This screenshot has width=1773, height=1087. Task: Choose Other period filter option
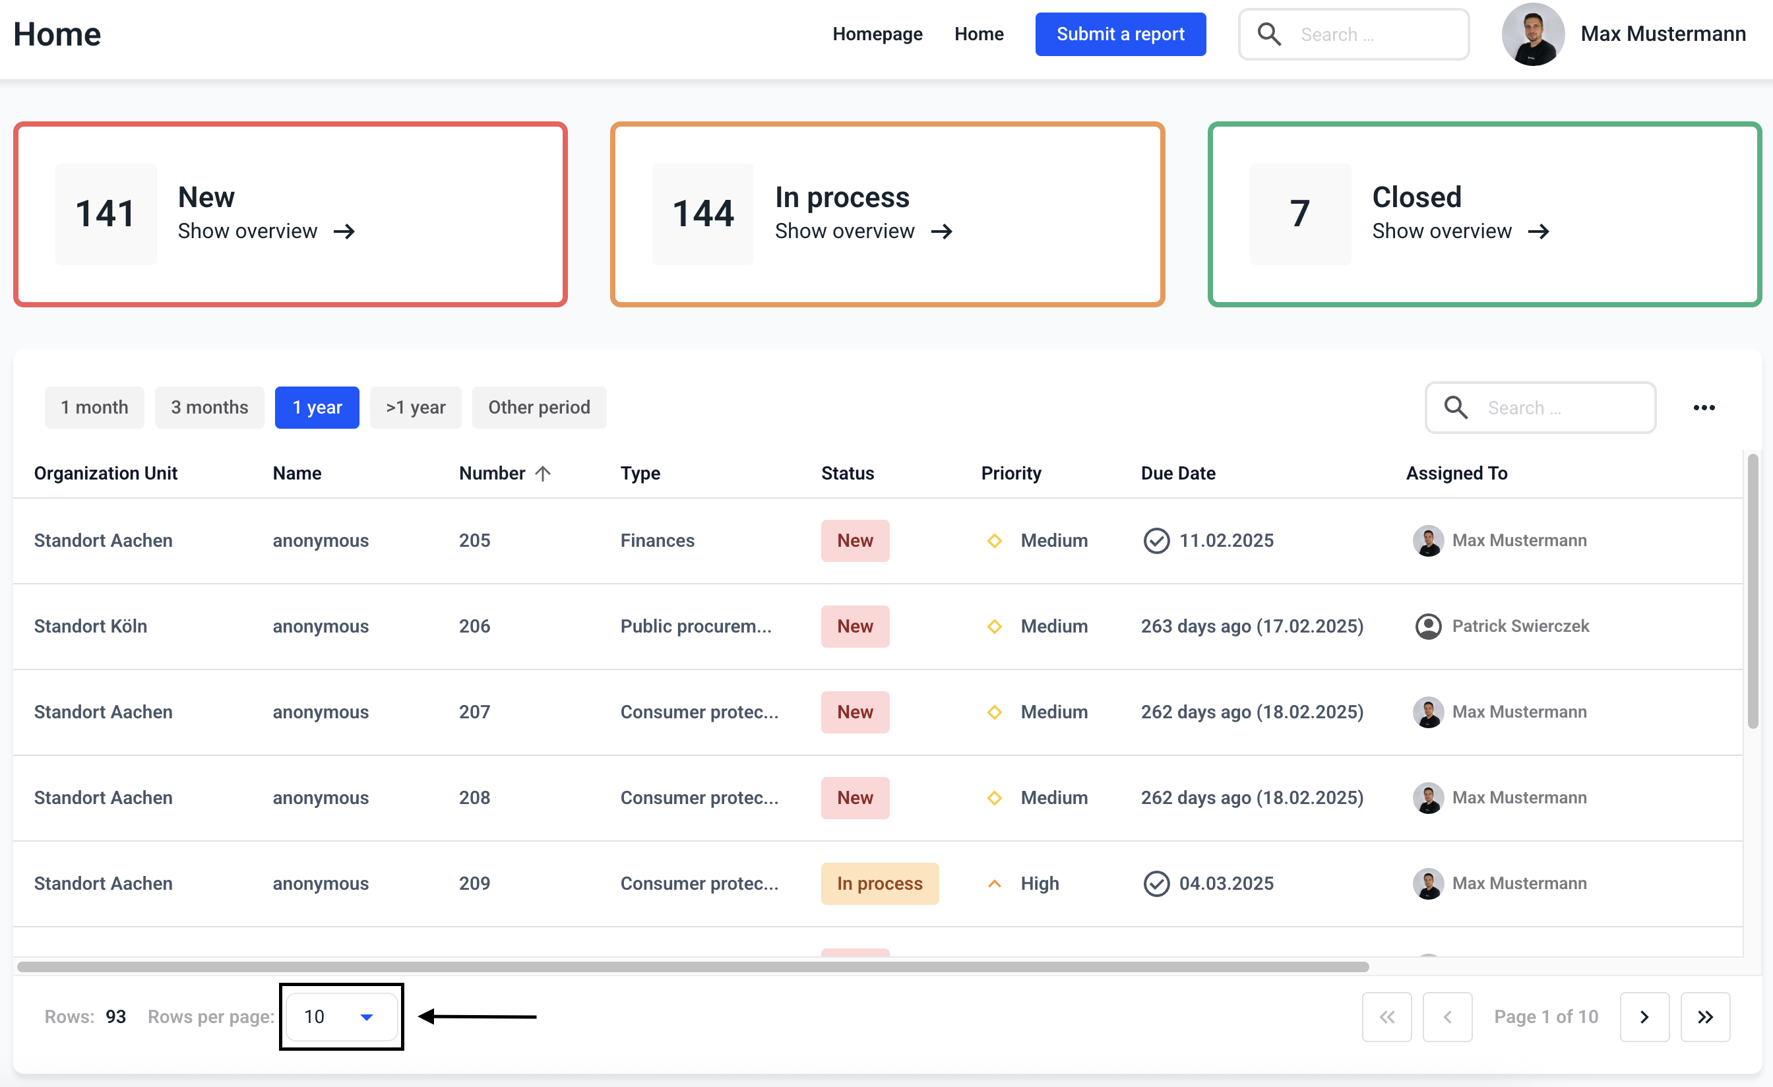coord(539,407)
